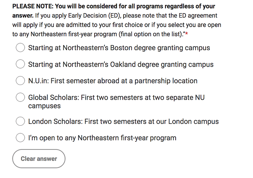The width and height of the screenshot is (253, 178).
Task: Choose the N.U.in first semester abroad radio button
Action: point(21,81)
